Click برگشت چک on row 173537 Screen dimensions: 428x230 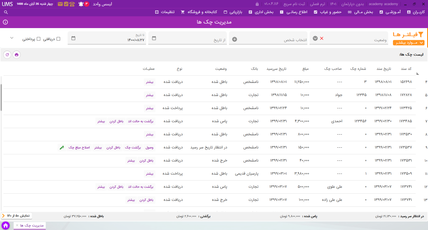(x=133, y=148)
